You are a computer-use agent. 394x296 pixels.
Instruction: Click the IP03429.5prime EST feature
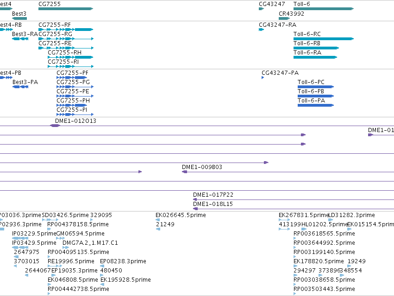click(20, 248)
